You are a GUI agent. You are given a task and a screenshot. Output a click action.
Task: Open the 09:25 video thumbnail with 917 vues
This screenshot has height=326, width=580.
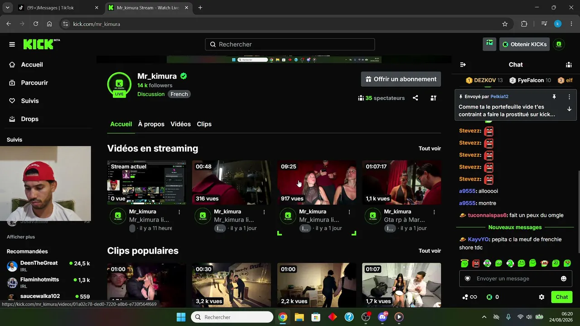317,182
